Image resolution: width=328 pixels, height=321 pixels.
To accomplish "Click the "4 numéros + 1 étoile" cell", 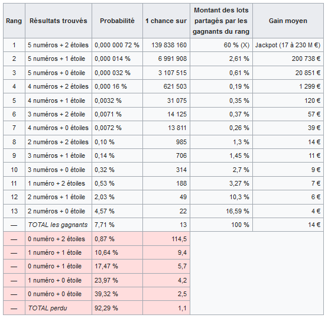I will point(59,100).
